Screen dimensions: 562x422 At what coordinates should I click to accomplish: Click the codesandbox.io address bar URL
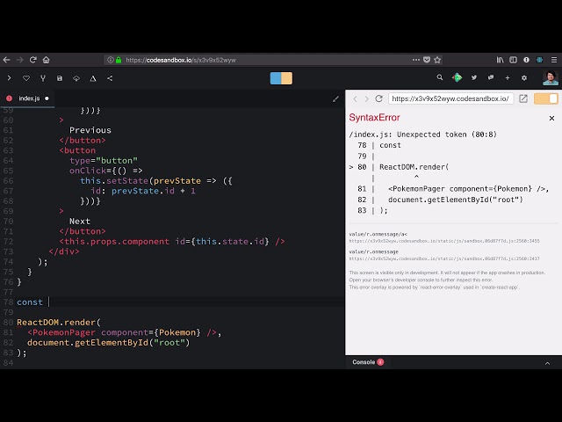tap(181, 61)
